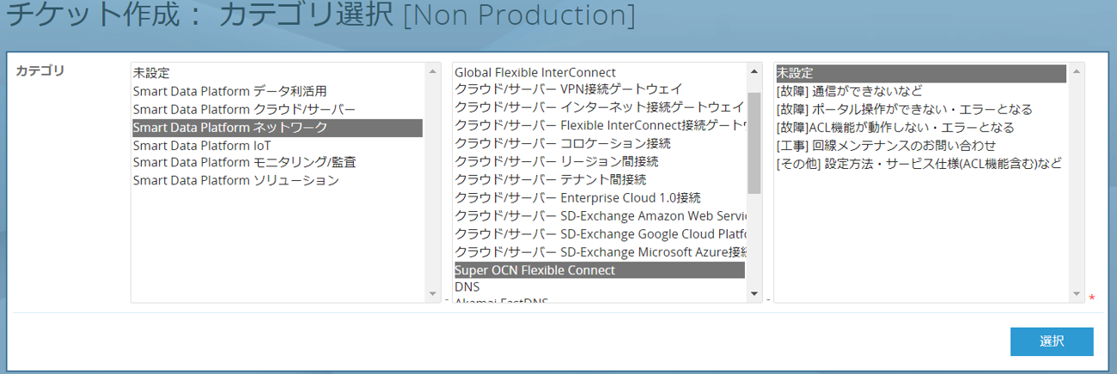Select クラウド/サーバー VPN接続ゲートウェイ
This screenshot has height=374, width=1117.
coord(568,89)
